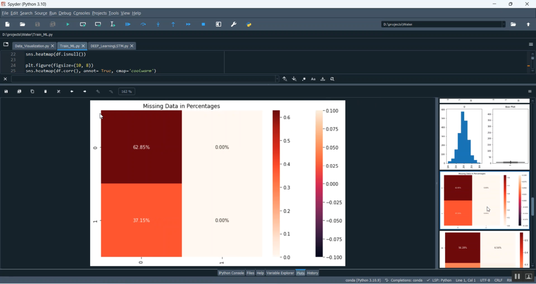The image size is (536, 284).
Task: Copy the plot to the clipboard
Action: point(33,92)
